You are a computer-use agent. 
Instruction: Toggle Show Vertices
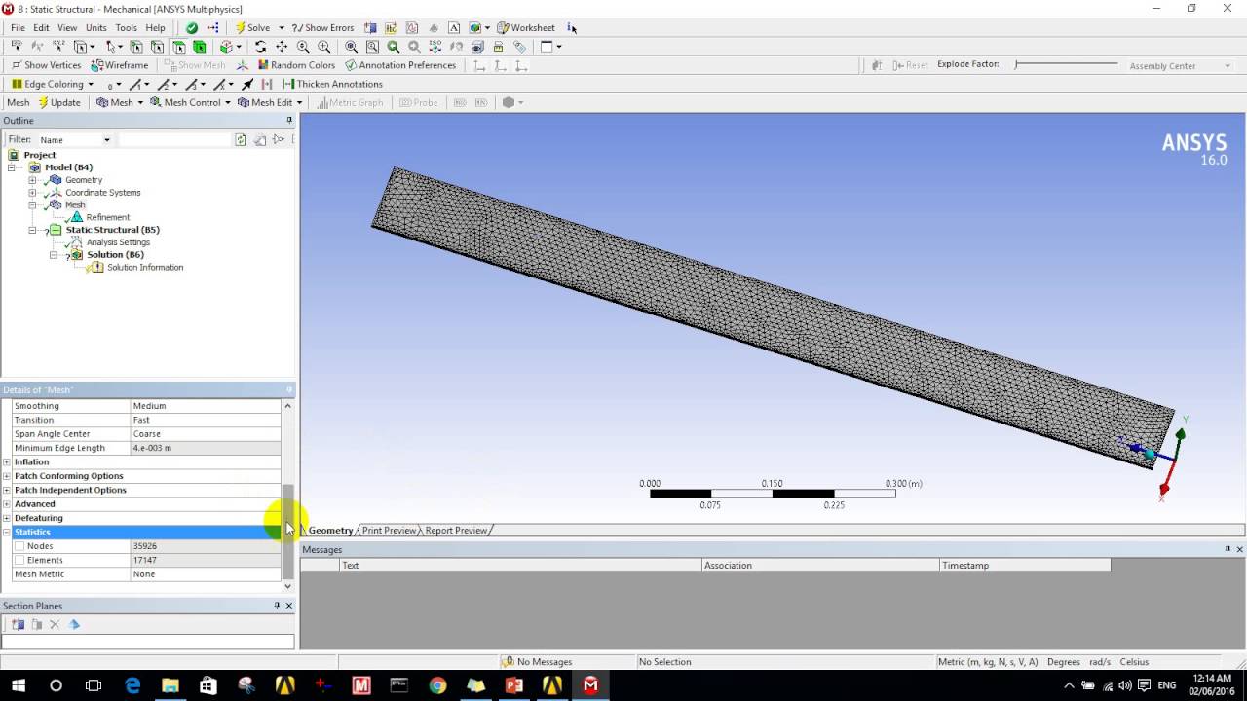pyautogui.click(x=46, y=65)
